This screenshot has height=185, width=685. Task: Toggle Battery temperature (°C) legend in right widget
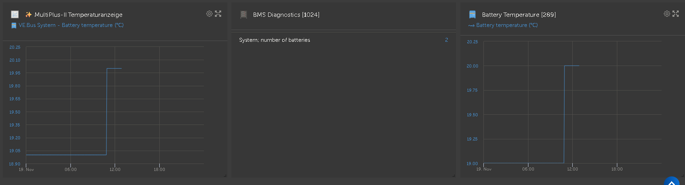[507, 25]
